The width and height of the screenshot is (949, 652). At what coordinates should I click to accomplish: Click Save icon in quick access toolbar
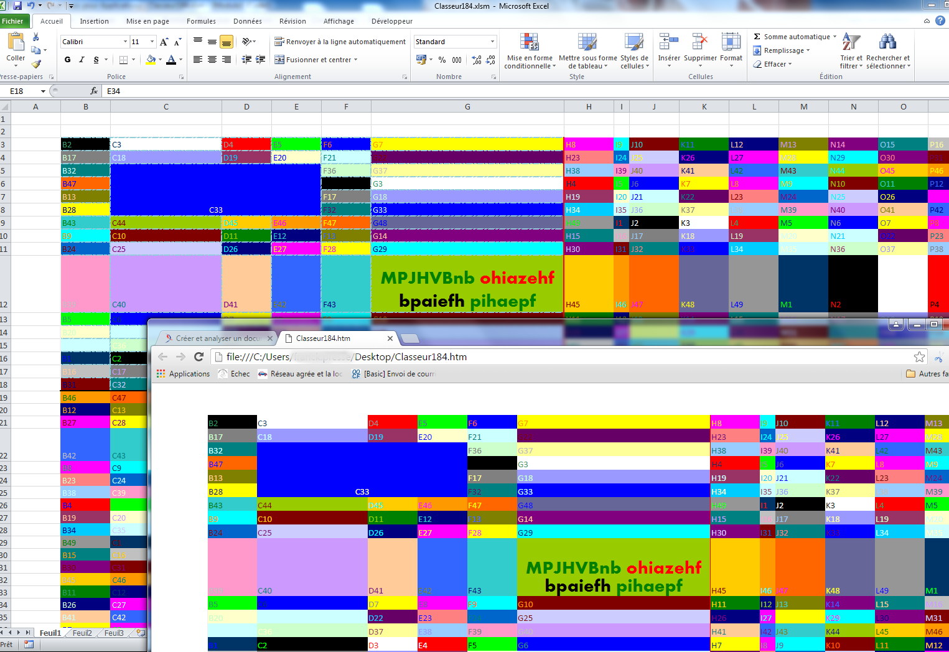click(17, 6)
